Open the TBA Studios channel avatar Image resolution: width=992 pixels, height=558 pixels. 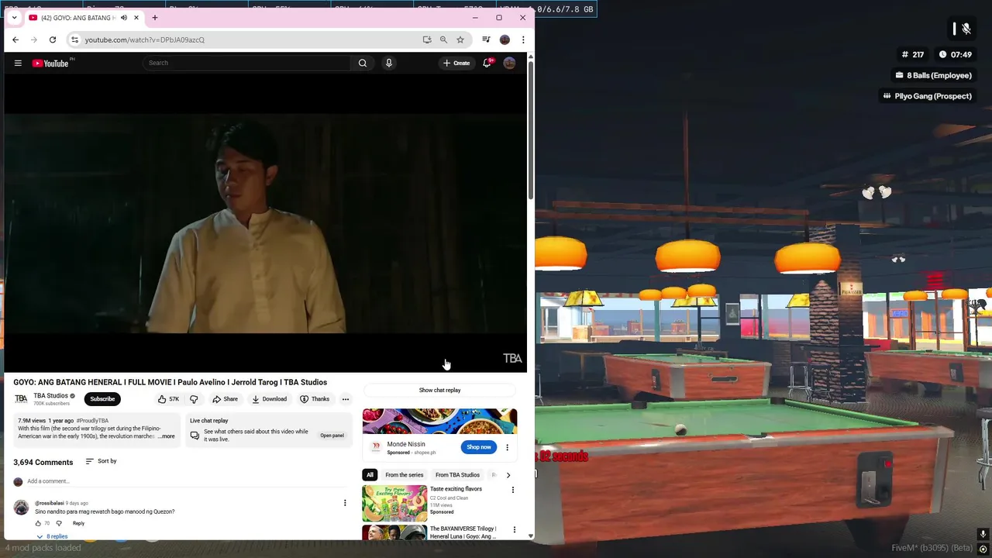point(21,399)
